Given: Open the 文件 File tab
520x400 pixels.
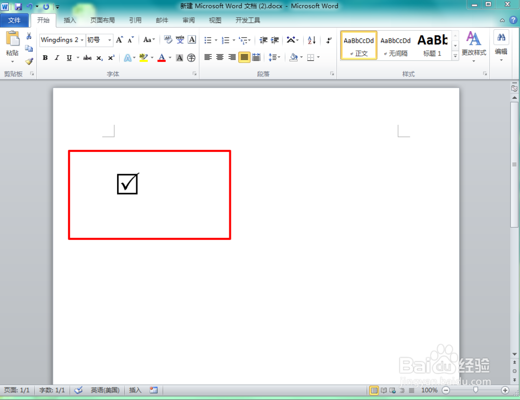Looking at the screenshot, I should [14, 20].
